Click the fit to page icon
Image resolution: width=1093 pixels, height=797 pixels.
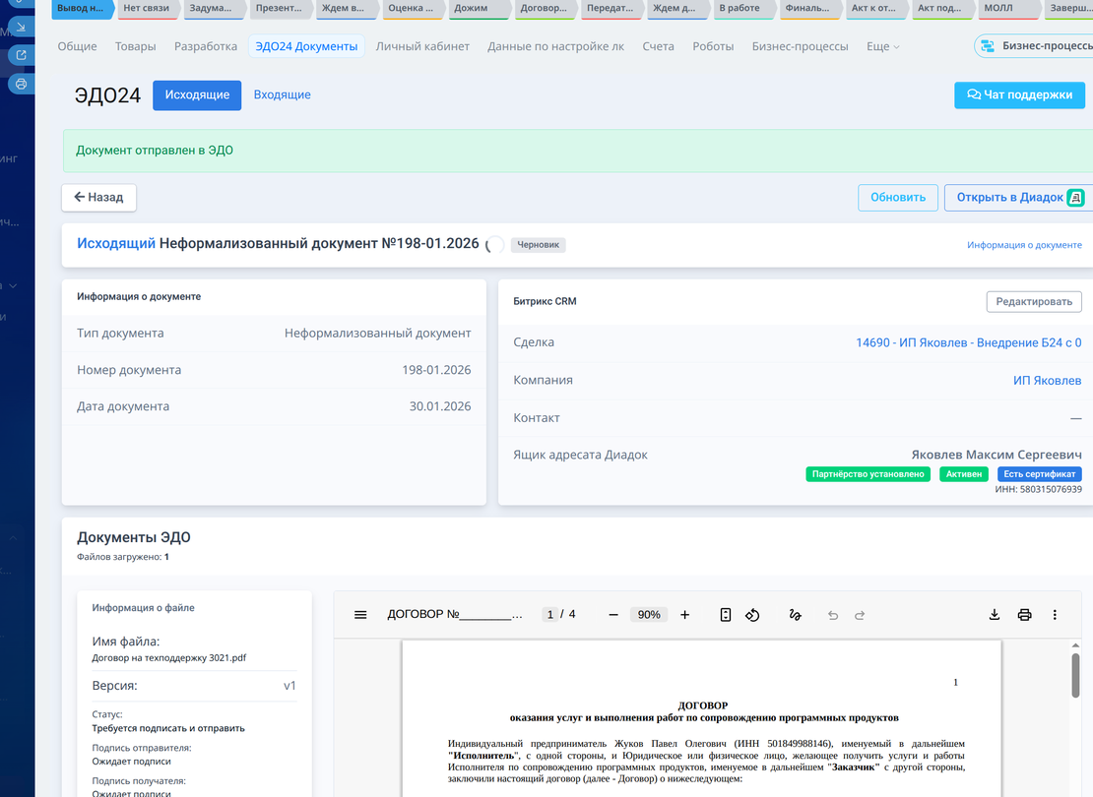click(726, 615)
